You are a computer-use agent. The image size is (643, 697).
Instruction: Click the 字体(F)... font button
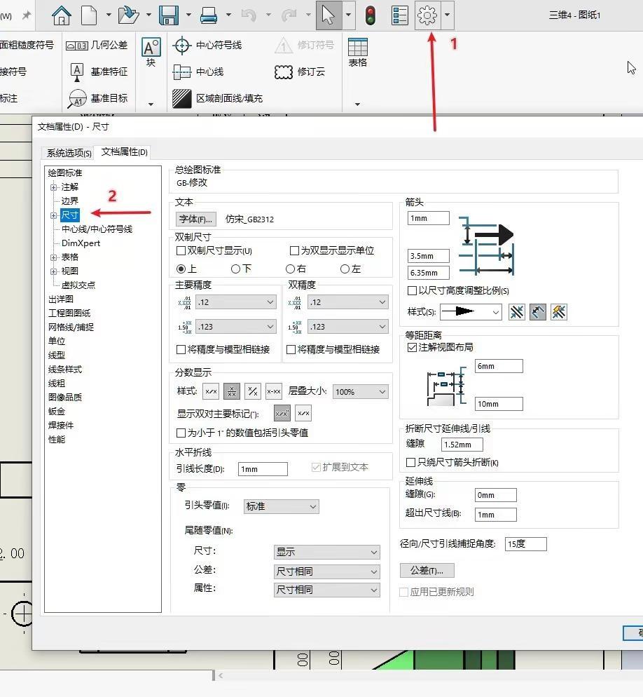point(196,219)
